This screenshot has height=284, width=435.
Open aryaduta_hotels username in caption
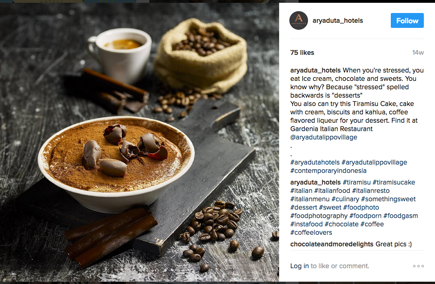315,70
